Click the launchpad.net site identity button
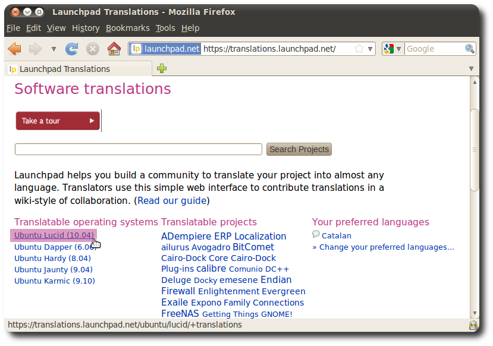493x346 pixels. [165, 49]
